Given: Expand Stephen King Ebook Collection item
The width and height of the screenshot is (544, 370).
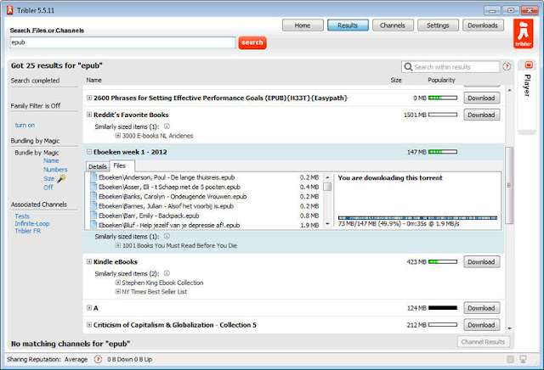Looking at the screenshot, I should pos(118,283).
